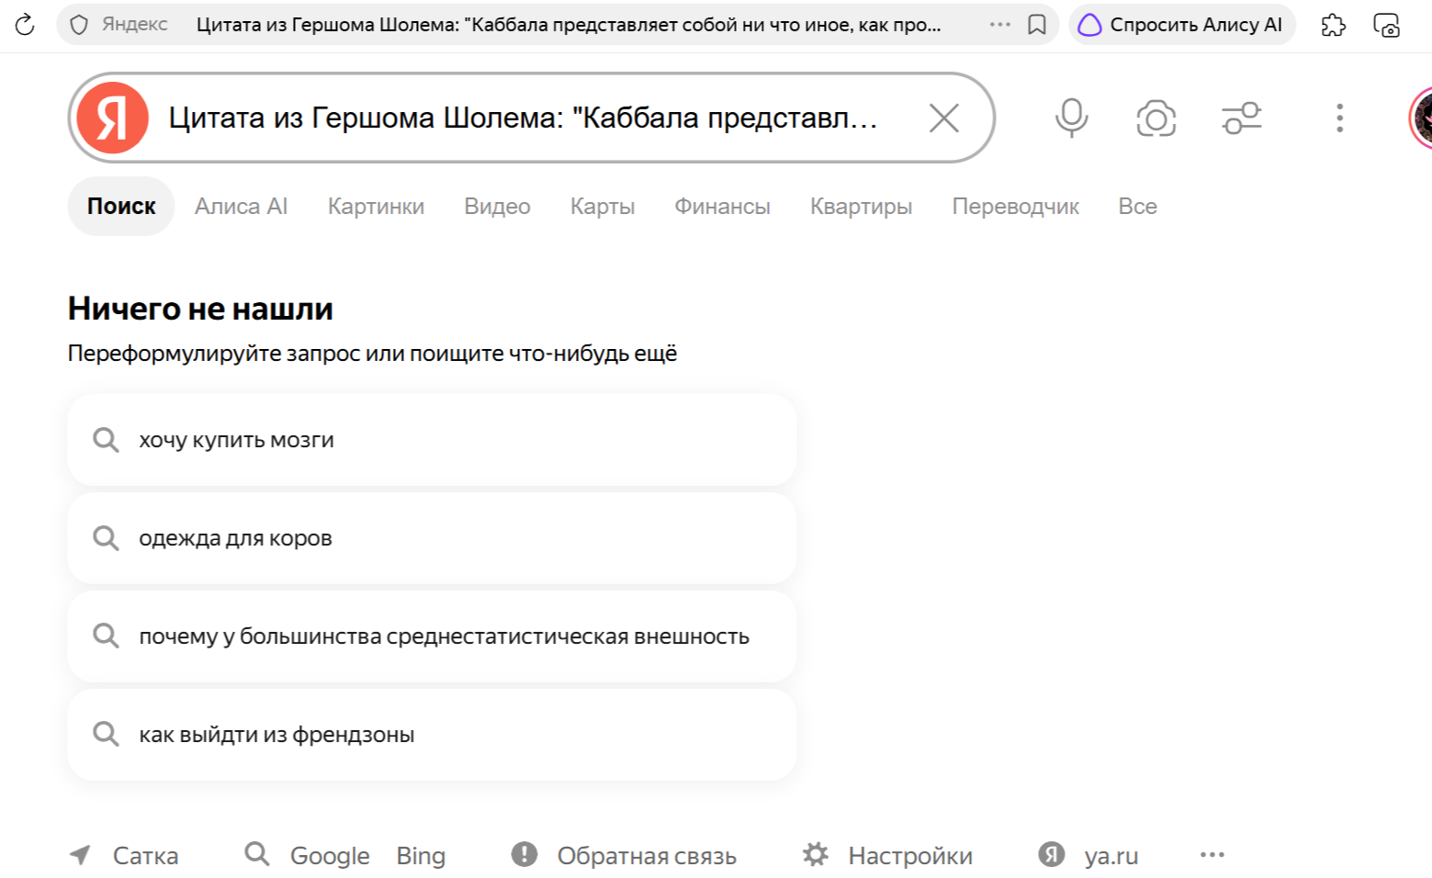Repeat the search on Google
1432x878 pixels.
point(330,856)
